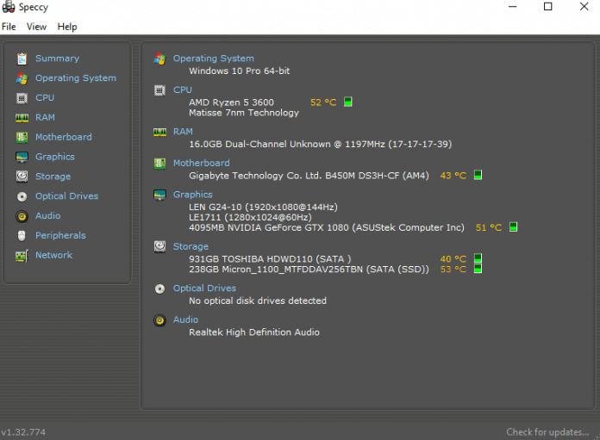This screenshot has width=600, height=440.
Task: Maximize the Speccy window
Action: [x=548, y=7]
